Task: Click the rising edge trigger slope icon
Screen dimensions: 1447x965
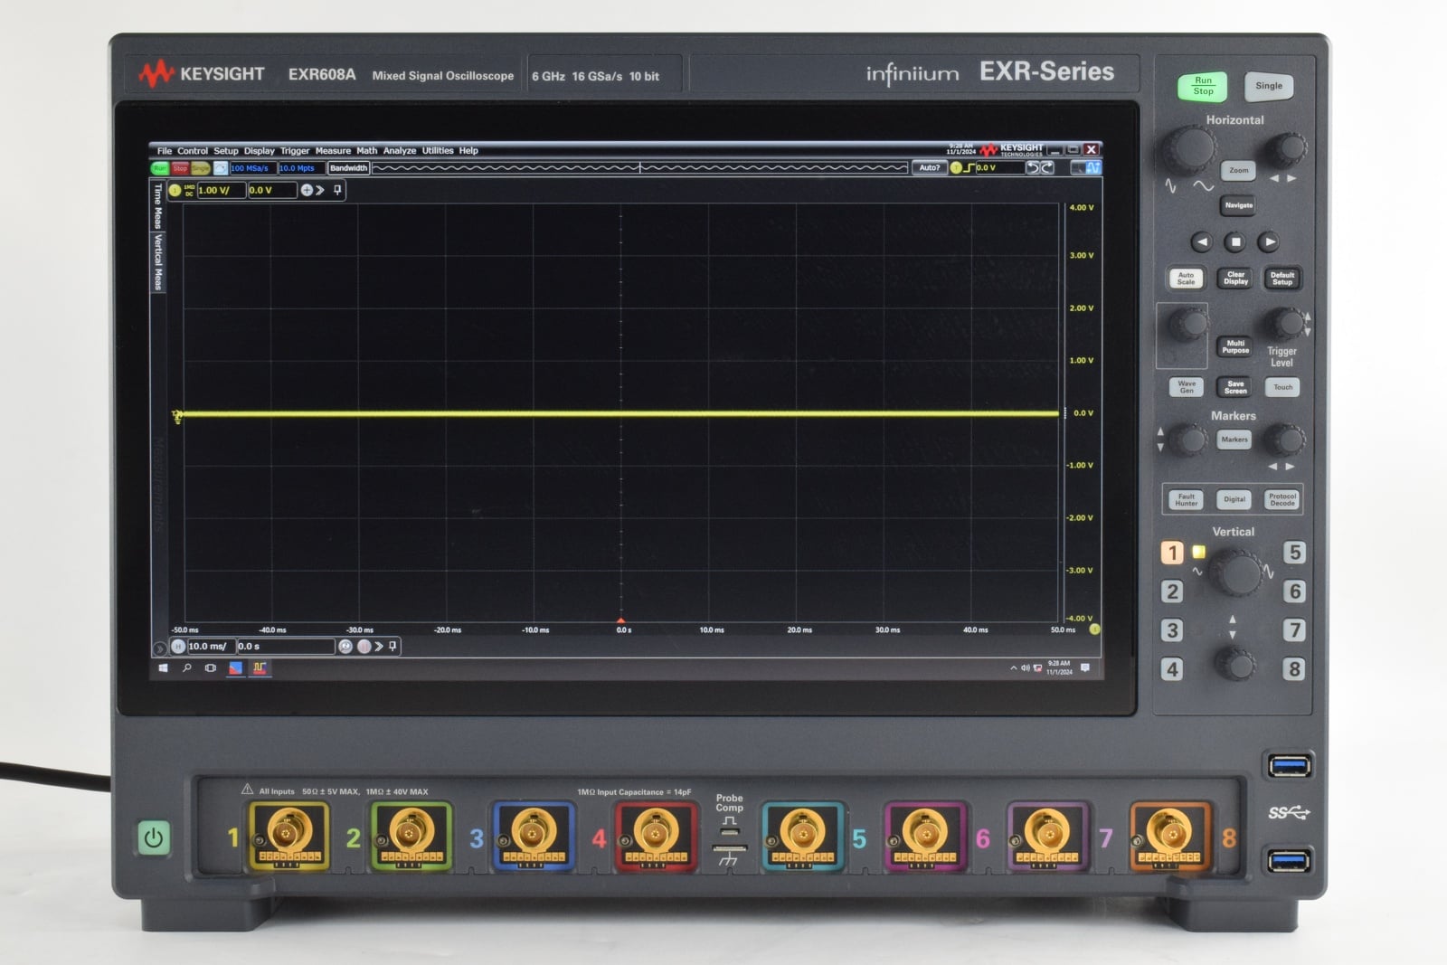Action: (x=969, y=168)
